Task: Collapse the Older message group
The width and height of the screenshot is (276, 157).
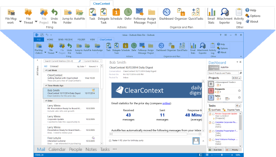Action: click(x=46, y=101)
